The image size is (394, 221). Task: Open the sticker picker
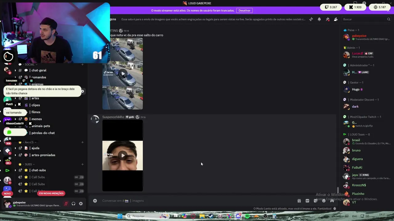coord(316,201)
